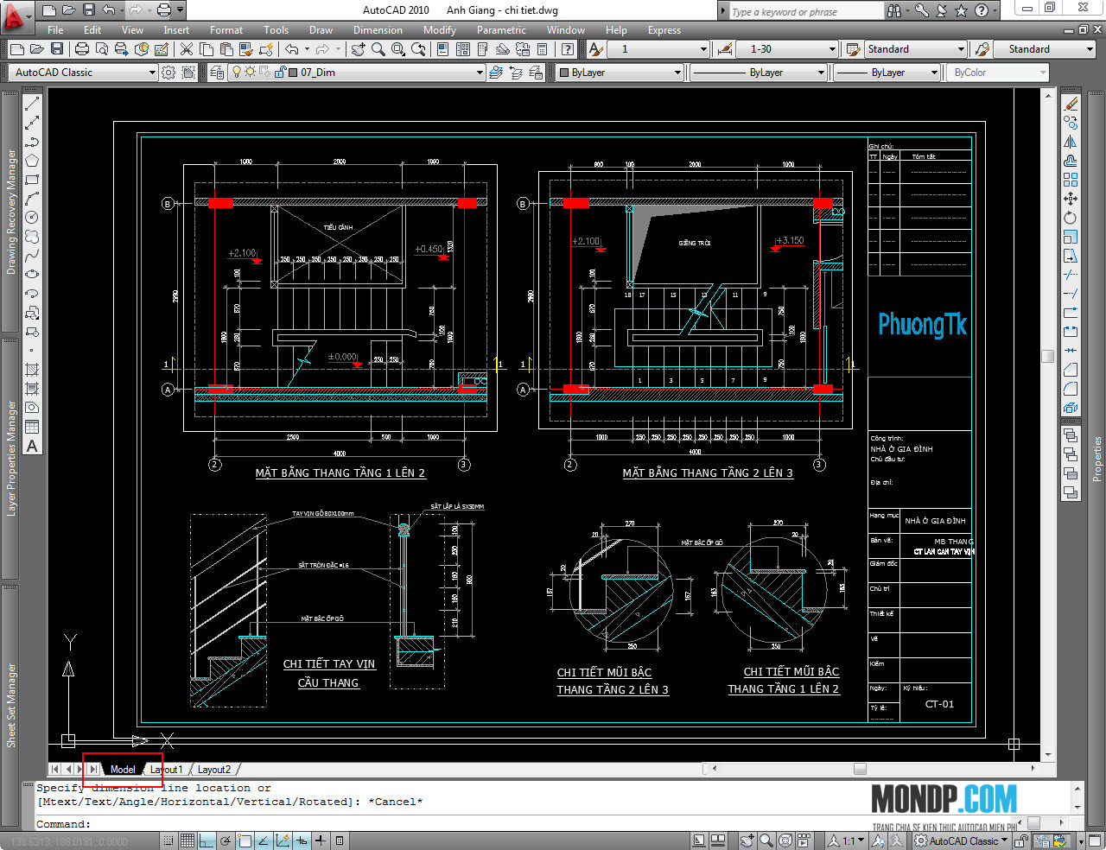Open Layer Properties Manager icon in Layers toolbar
Image resolution: width=1106 pixels, height=850 pixels.
click(x=217, y=73)
